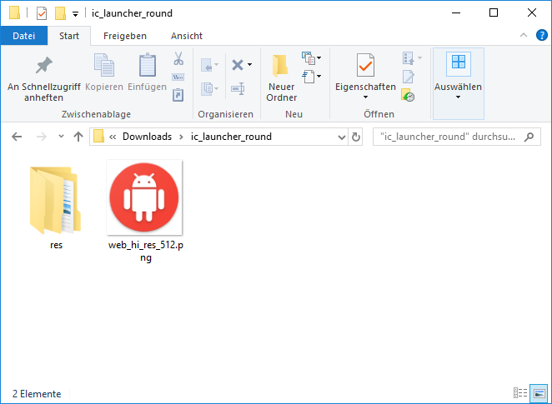
Task: Switch to the Freigeben tab
Action: pyautogui.click(x=124, y=36)
